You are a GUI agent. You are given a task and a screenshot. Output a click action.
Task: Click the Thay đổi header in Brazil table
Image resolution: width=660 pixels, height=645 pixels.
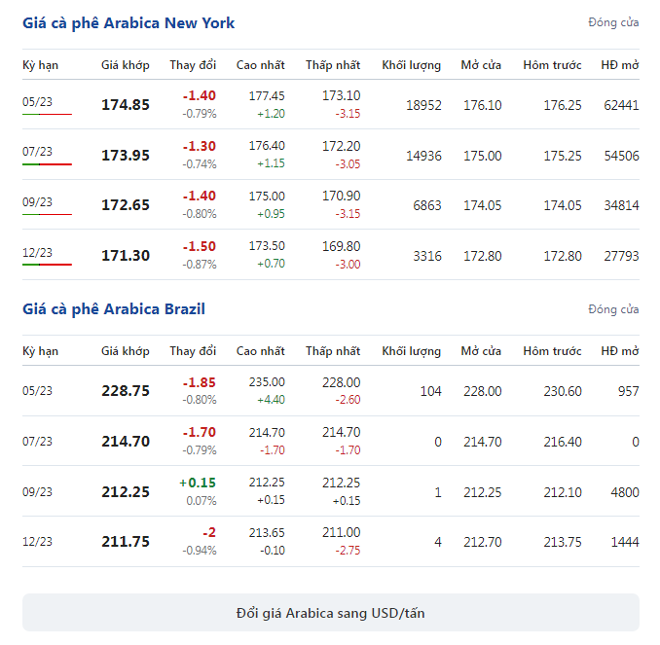[193, 351]
